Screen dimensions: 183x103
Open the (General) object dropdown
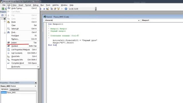pos(139,20)
